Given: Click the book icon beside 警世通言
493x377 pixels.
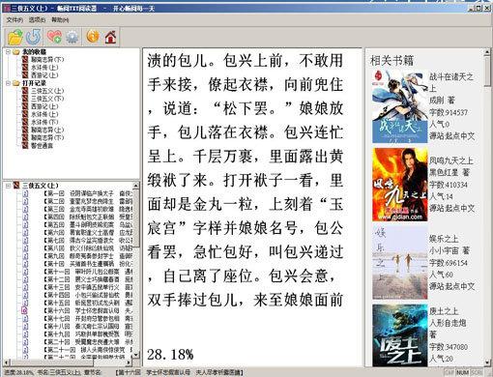Looking at the screenshot, I should (25, 145).
